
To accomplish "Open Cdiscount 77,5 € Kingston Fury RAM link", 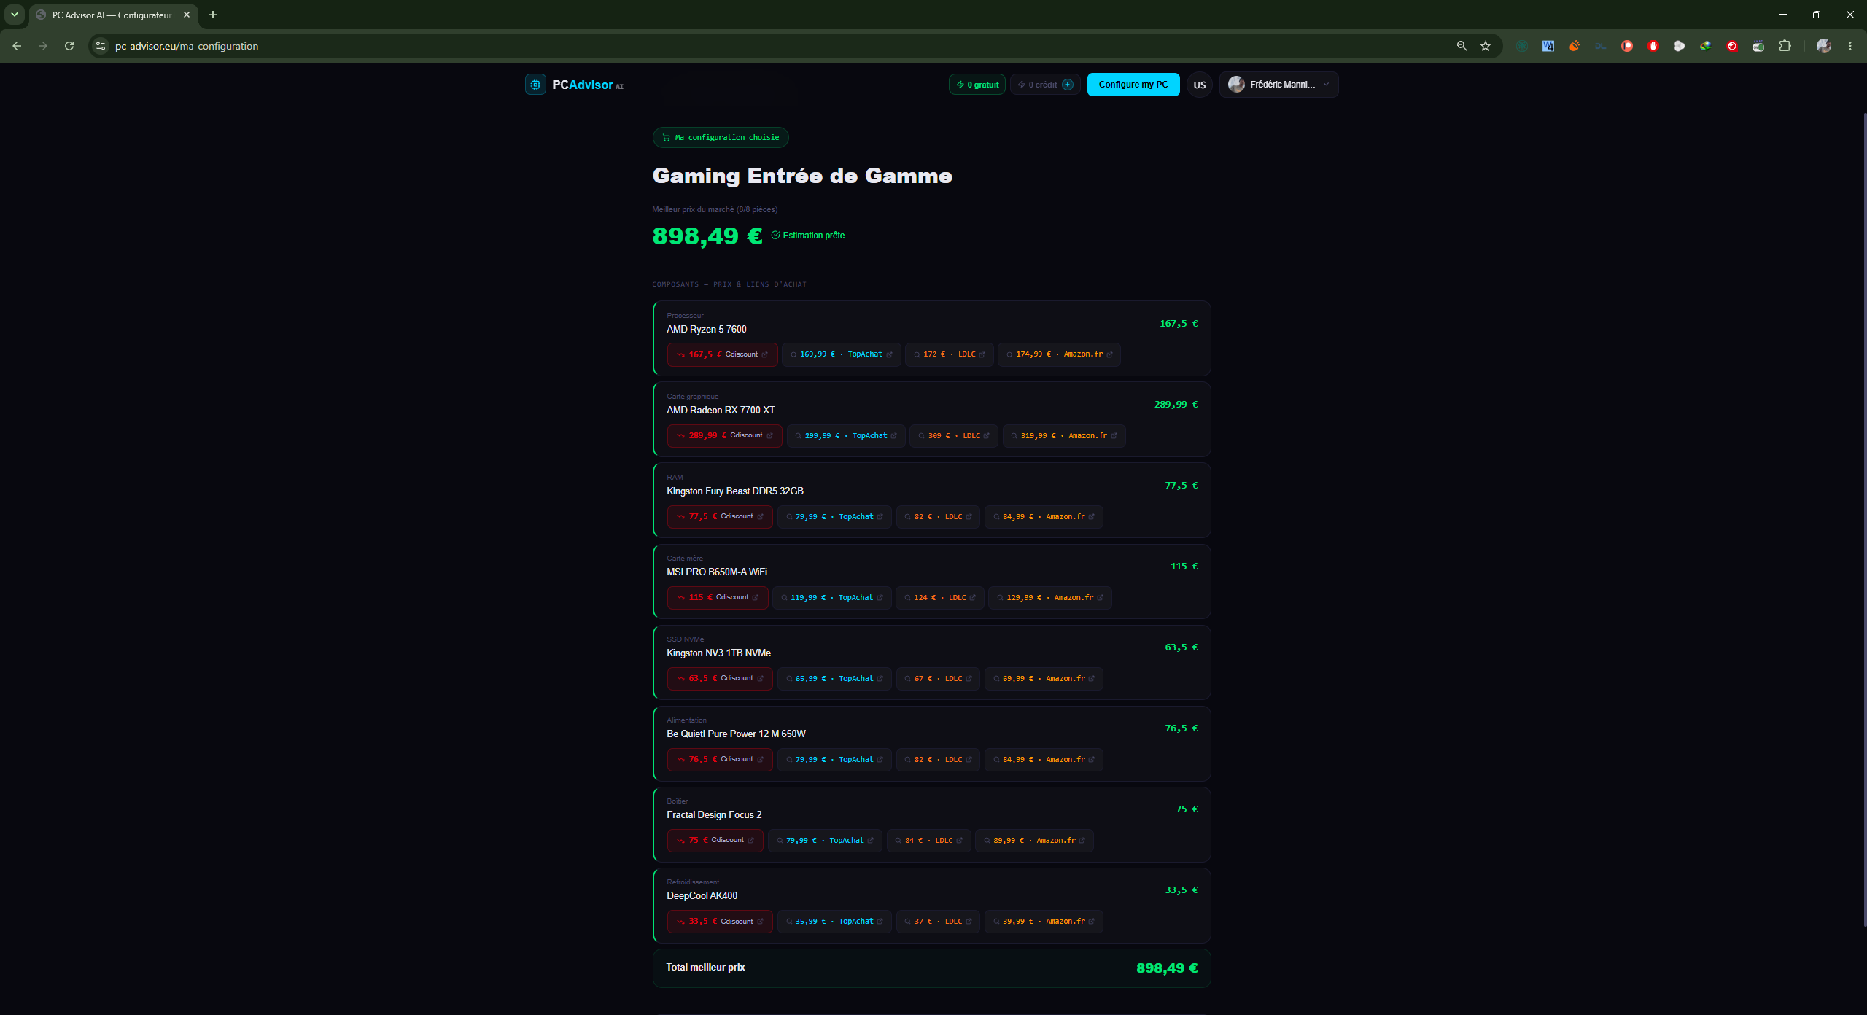I will pos(720,517).
